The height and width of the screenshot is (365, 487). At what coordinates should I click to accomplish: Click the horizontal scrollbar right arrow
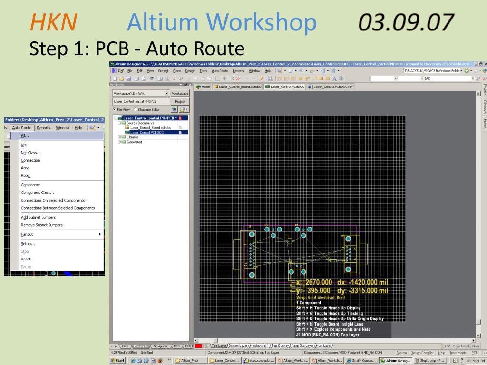pos(474,340)
